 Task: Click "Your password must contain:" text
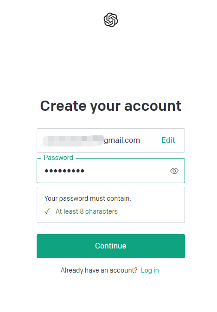point(88,198)
